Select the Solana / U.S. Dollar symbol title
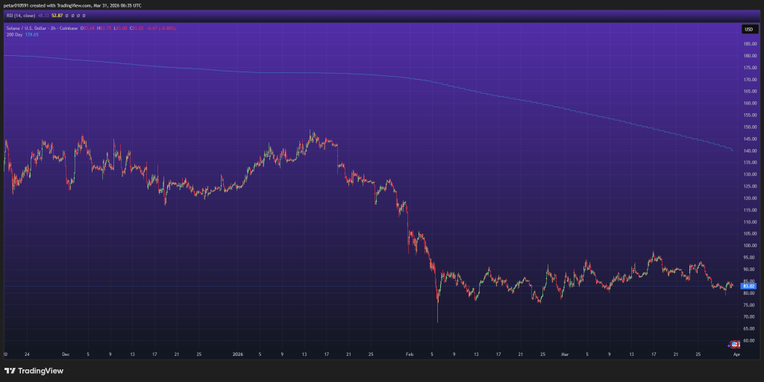Screen dimensions: 764x382 pos(42,28)
